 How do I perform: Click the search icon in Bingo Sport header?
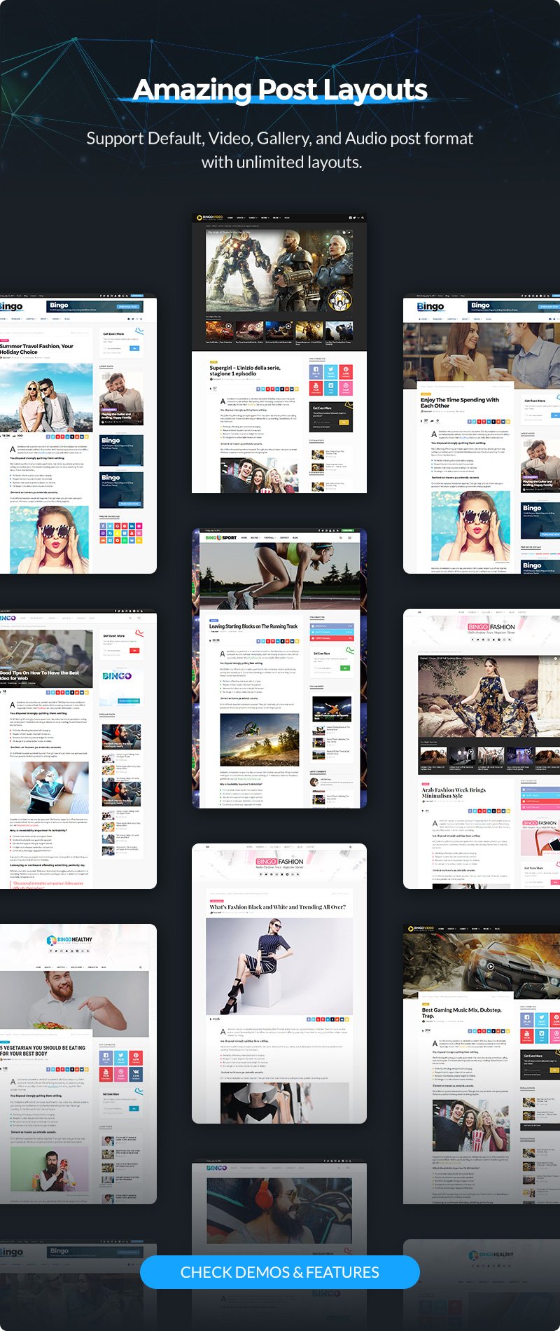(339, 537)
